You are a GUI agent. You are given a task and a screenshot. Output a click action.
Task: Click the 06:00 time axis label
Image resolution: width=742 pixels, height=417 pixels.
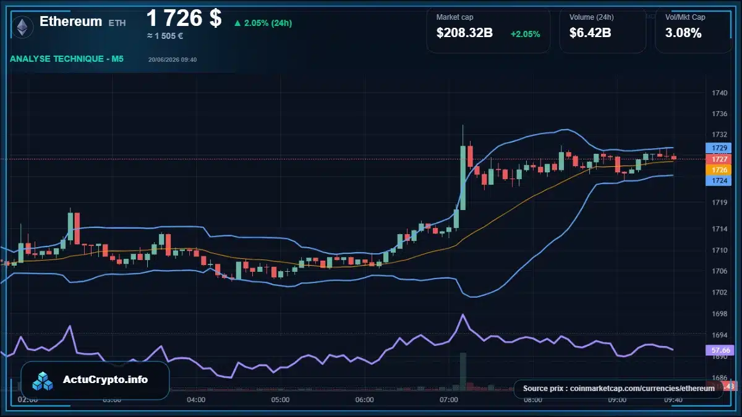pyautogui.click(x=365, y=400)
